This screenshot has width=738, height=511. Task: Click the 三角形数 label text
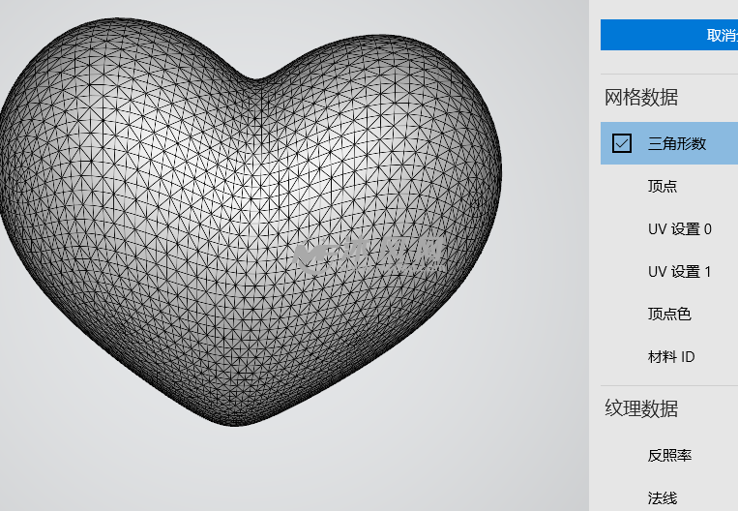(677, 143)
